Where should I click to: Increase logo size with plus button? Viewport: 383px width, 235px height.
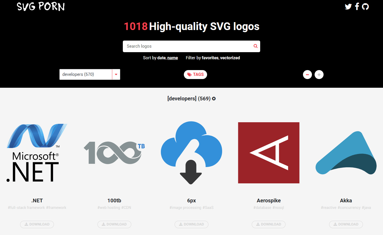click(x=319, y=75)
